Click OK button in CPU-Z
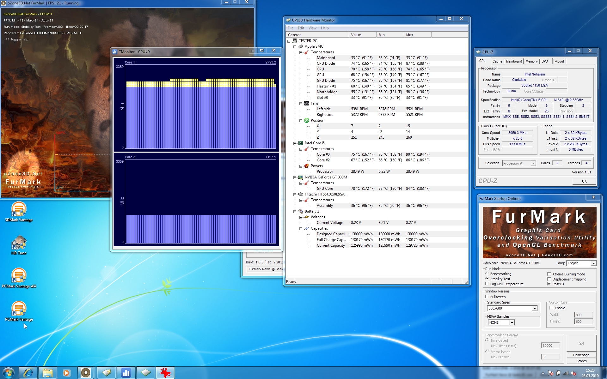The image size is (607, 379). [584, 181]
